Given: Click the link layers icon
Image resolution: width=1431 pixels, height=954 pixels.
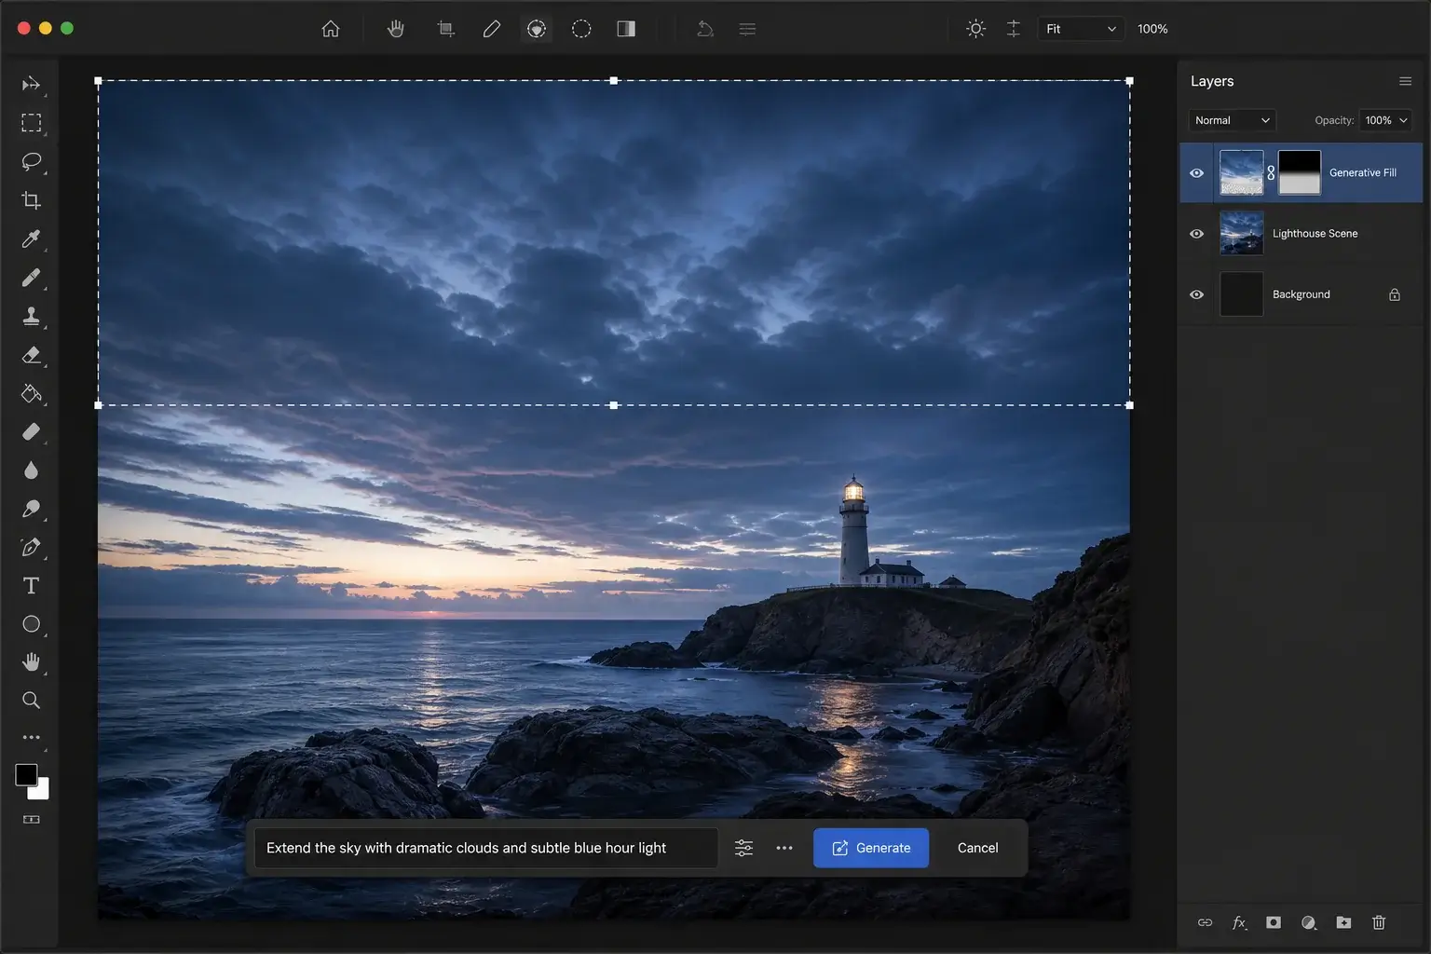Looking at the screenshot, I should pyautogui.click(x=1205, y=922).
